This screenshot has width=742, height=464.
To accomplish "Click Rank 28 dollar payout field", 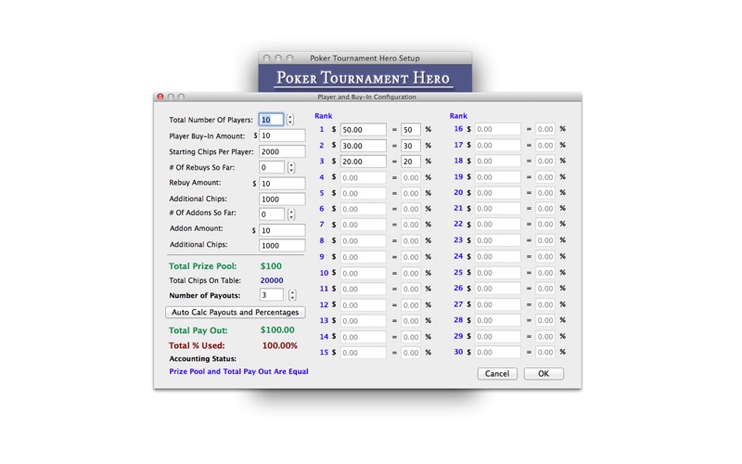I will tap(498, 320).
